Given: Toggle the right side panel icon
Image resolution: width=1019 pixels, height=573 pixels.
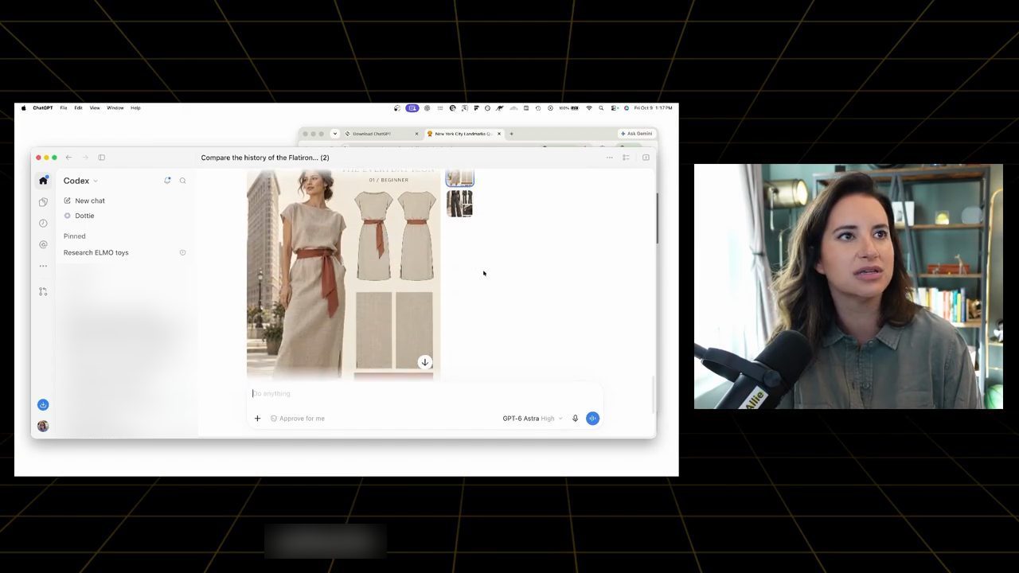Looking at the screenshot, I should coord(646,158).
